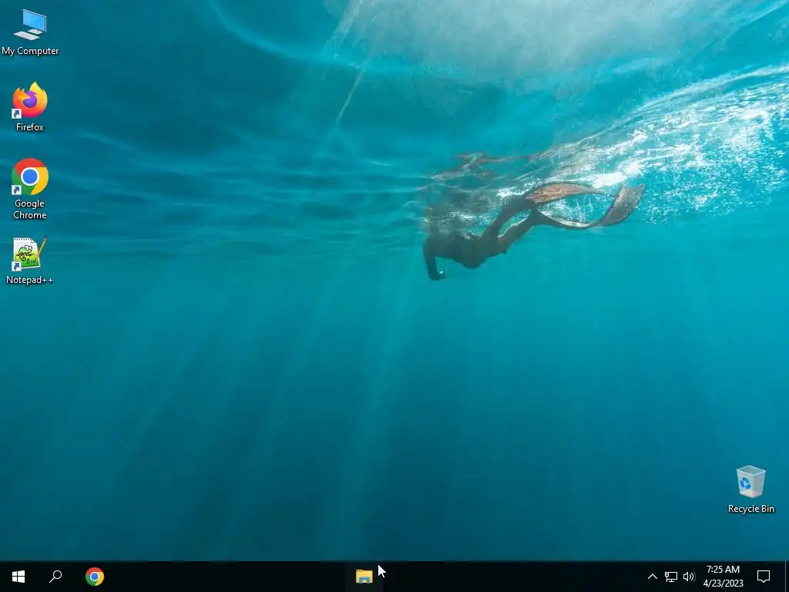Select the Google Chrome desktop shortcut
Screen dimensions: 789x592
click(x=30, y=189)
